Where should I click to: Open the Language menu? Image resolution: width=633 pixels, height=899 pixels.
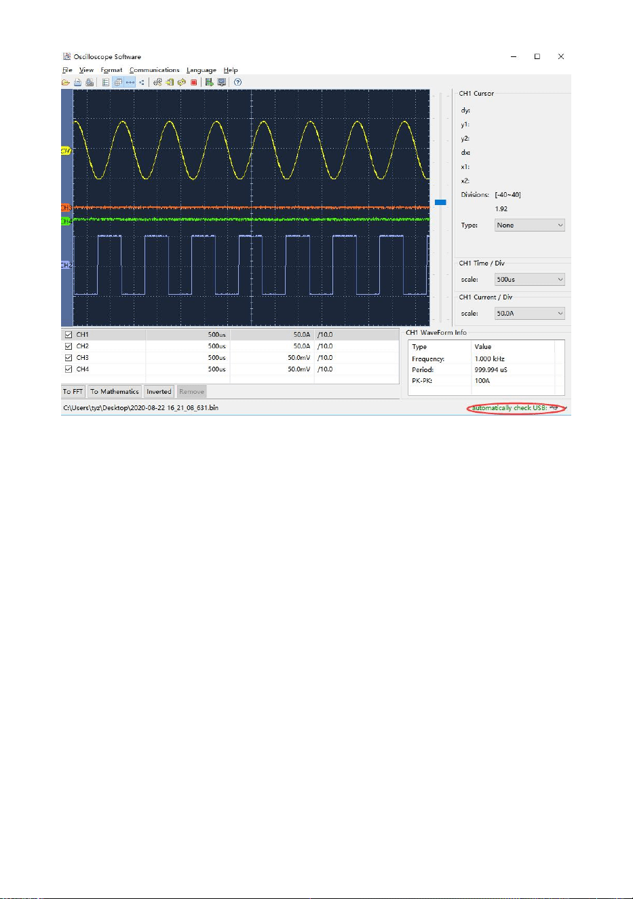[x=202, y=70]
